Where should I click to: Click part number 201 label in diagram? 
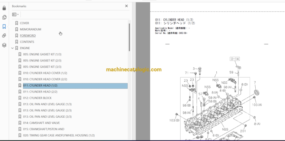243,131
